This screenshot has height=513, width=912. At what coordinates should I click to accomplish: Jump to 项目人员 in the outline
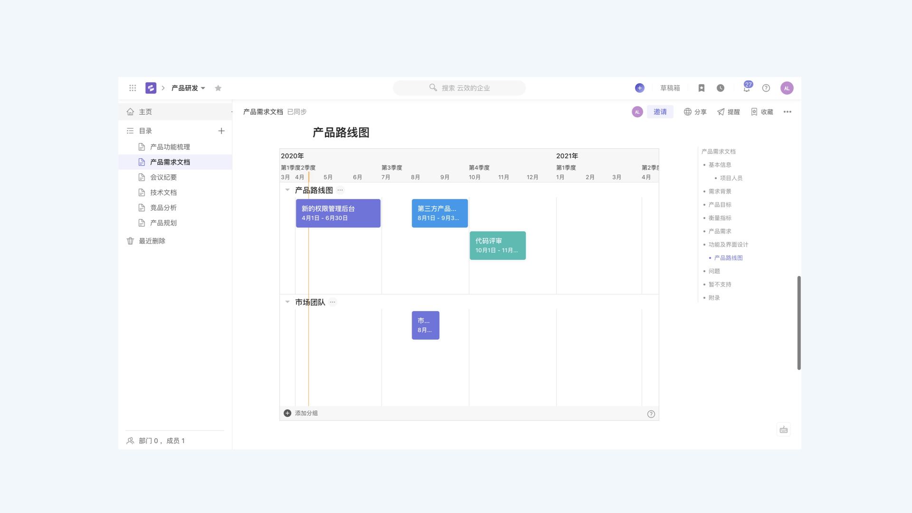(731, 178)
